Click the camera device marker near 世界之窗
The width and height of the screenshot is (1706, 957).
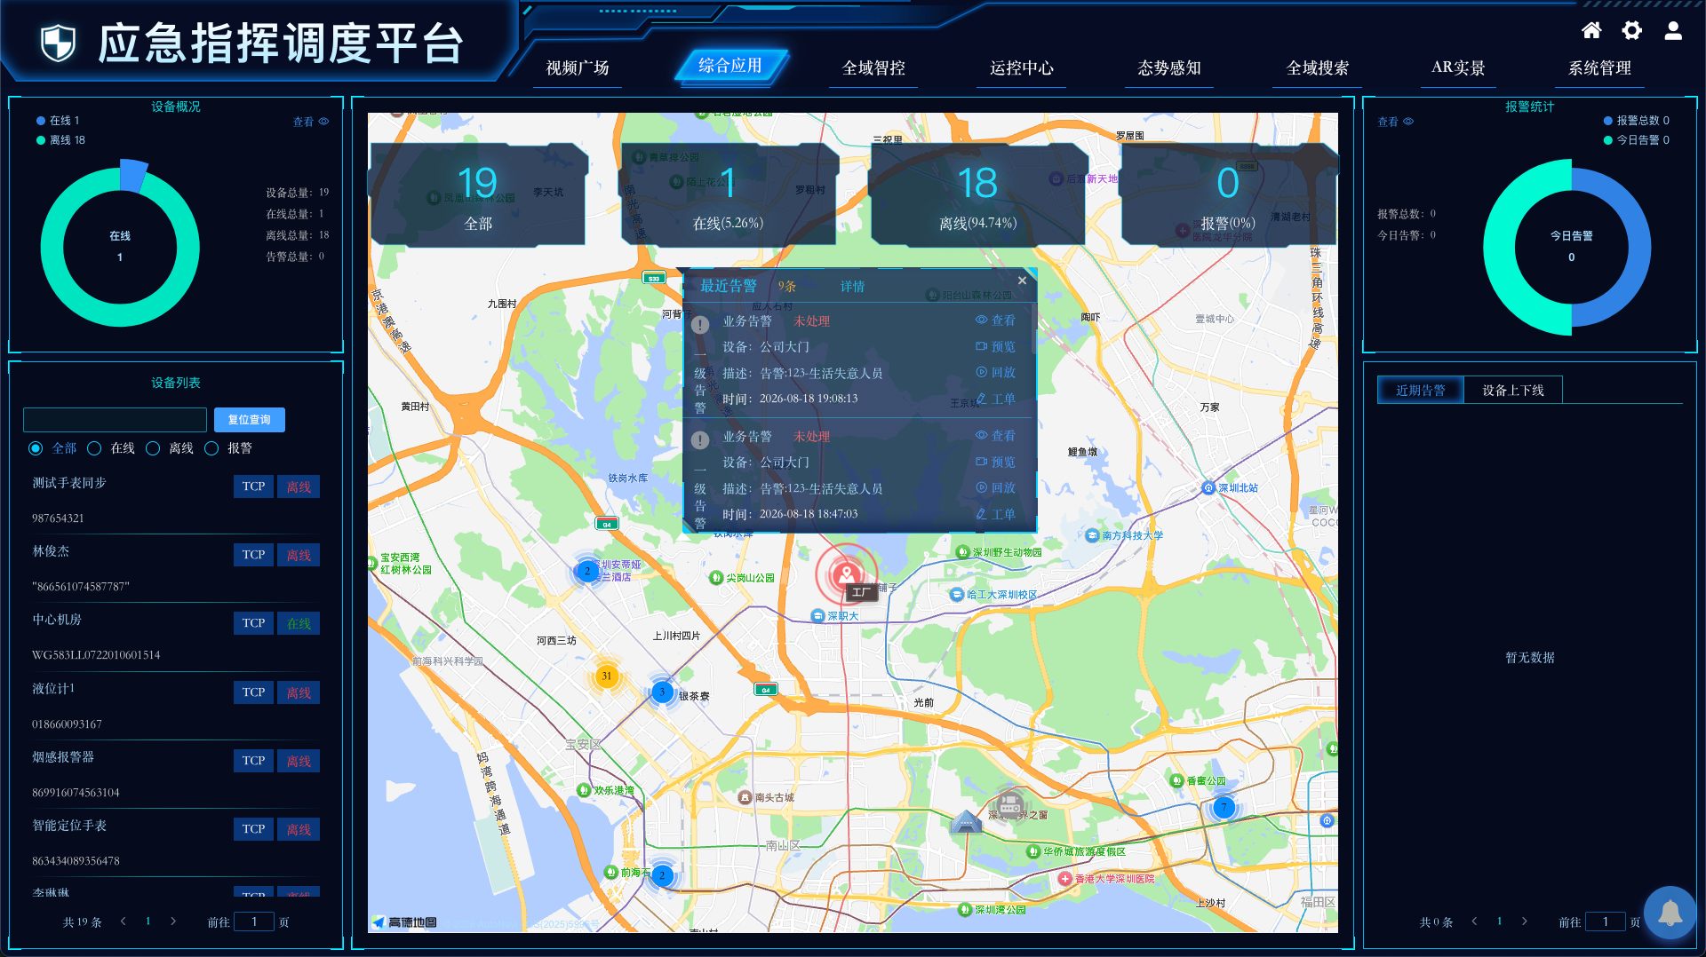1009,805
